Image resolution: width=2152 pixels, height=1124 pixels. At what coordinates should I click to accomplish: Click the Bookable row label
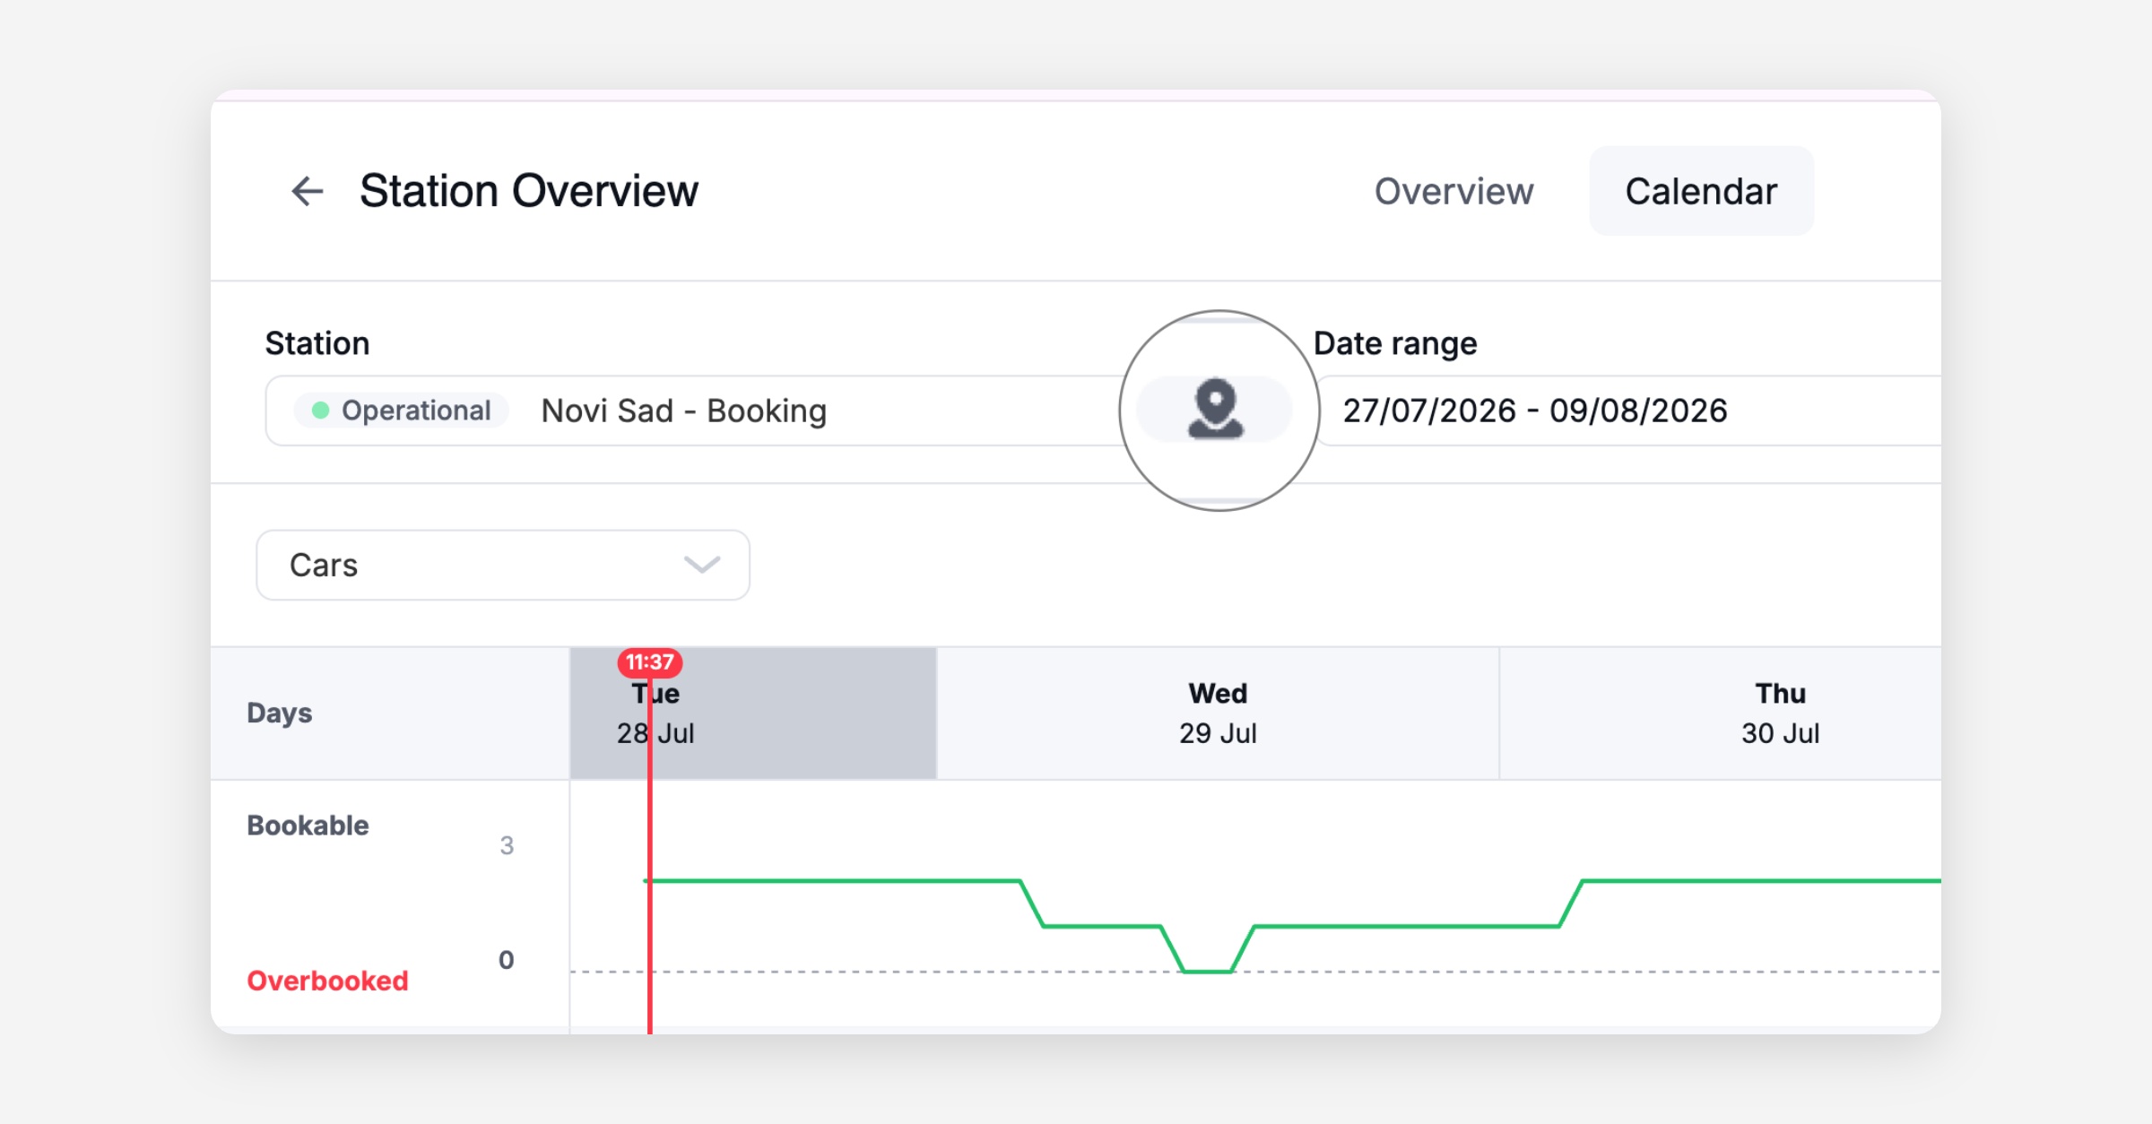coord(308,826)
